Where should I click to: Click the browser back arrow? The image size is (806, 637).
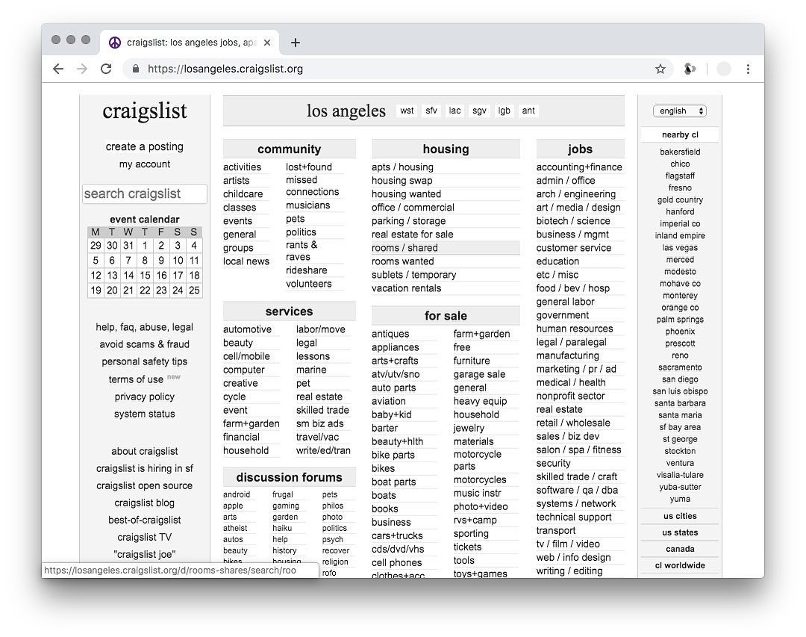(x=58, y=69)
